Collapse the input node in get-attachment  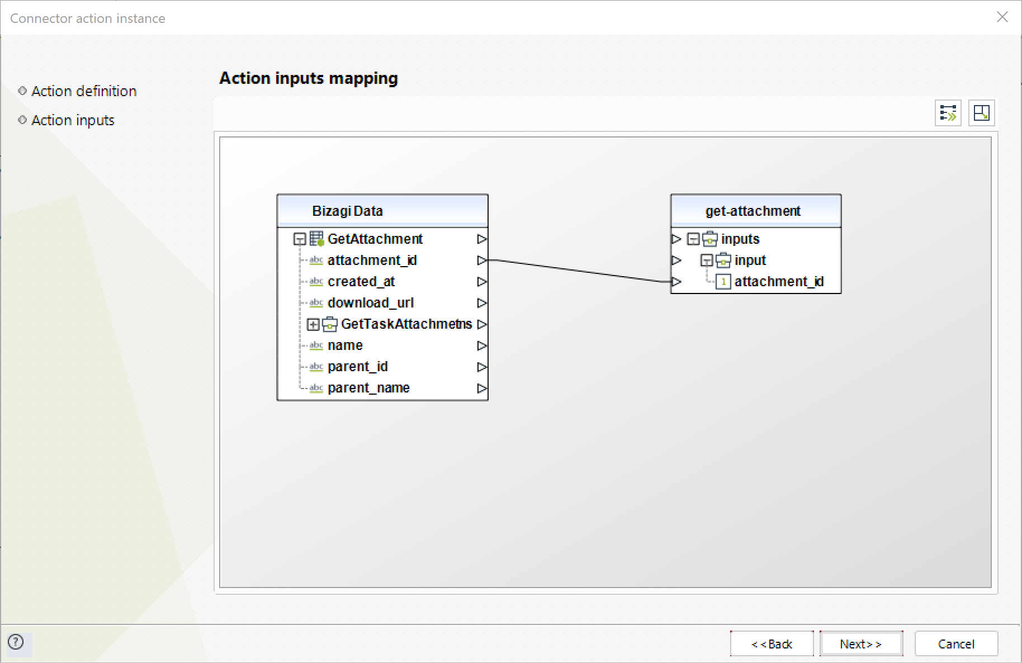707,261
